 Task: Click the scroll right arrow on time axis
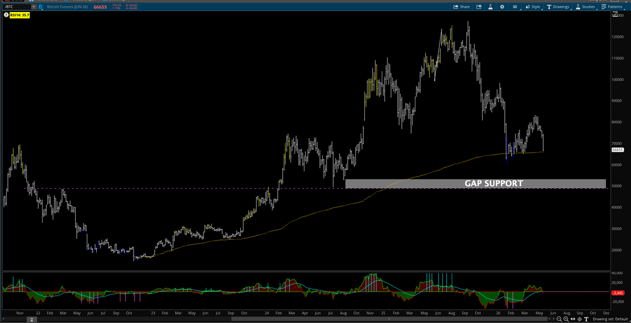pos(554,319)
